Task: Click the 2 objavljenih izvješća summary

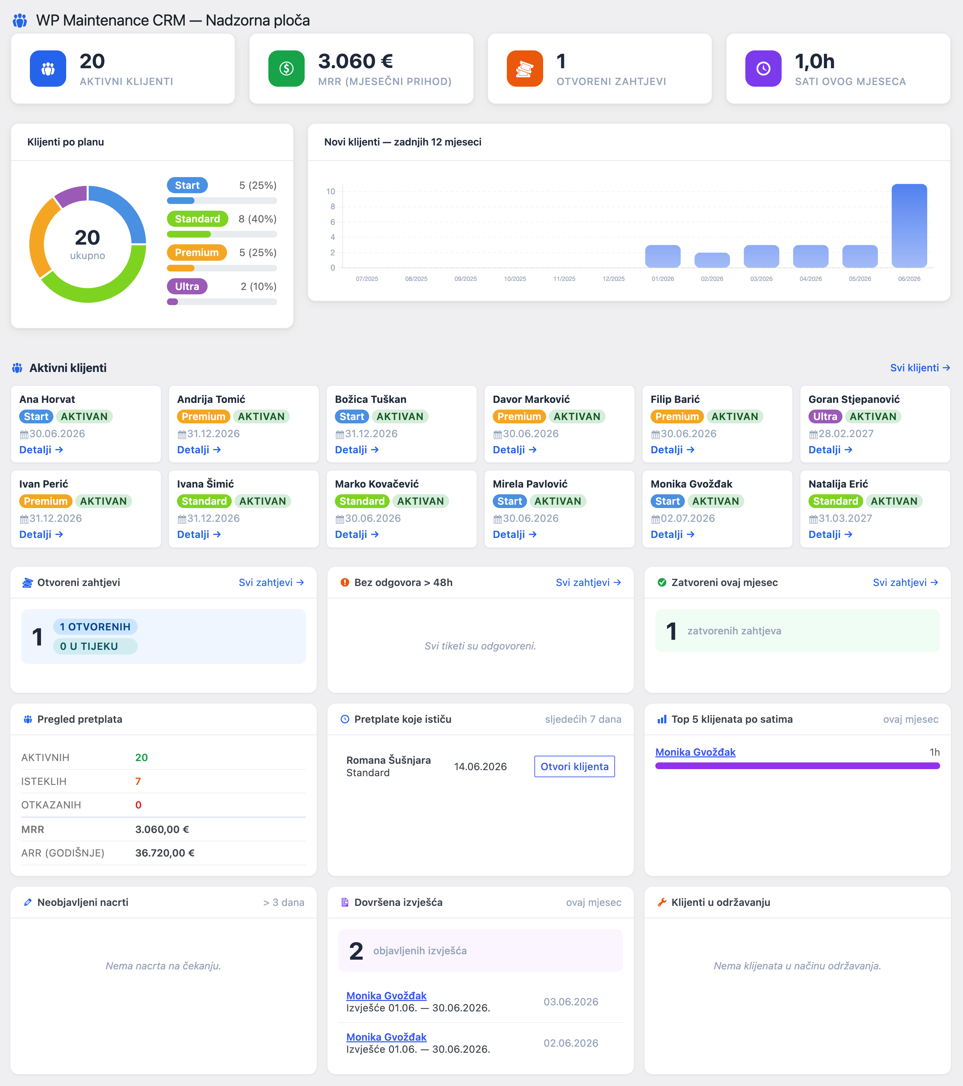Action: [480, 951]
